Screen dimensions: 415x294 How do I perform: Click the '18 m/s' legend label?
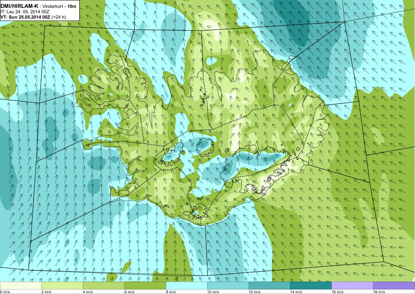click(x=379, y=292)
